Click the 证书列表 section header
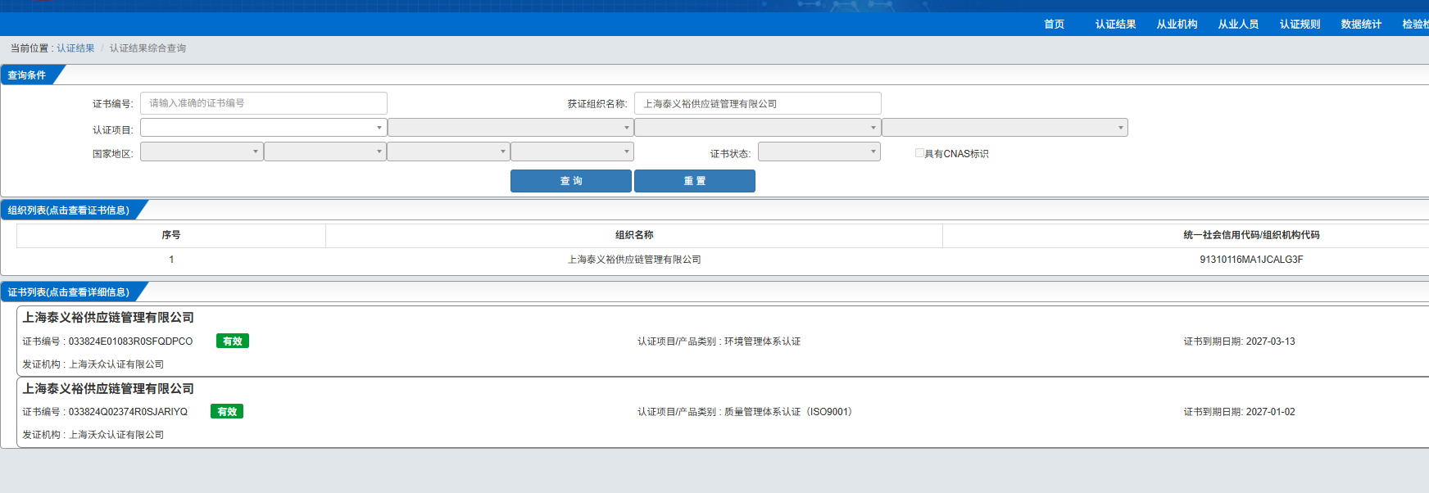Image resolution: width=1429 pixels, height=493 pixels. pos(69,292)
